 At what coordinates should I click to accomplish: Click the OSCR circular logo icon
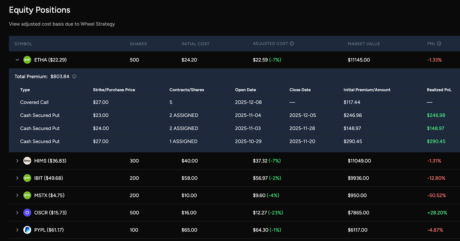tap(27, 212)
